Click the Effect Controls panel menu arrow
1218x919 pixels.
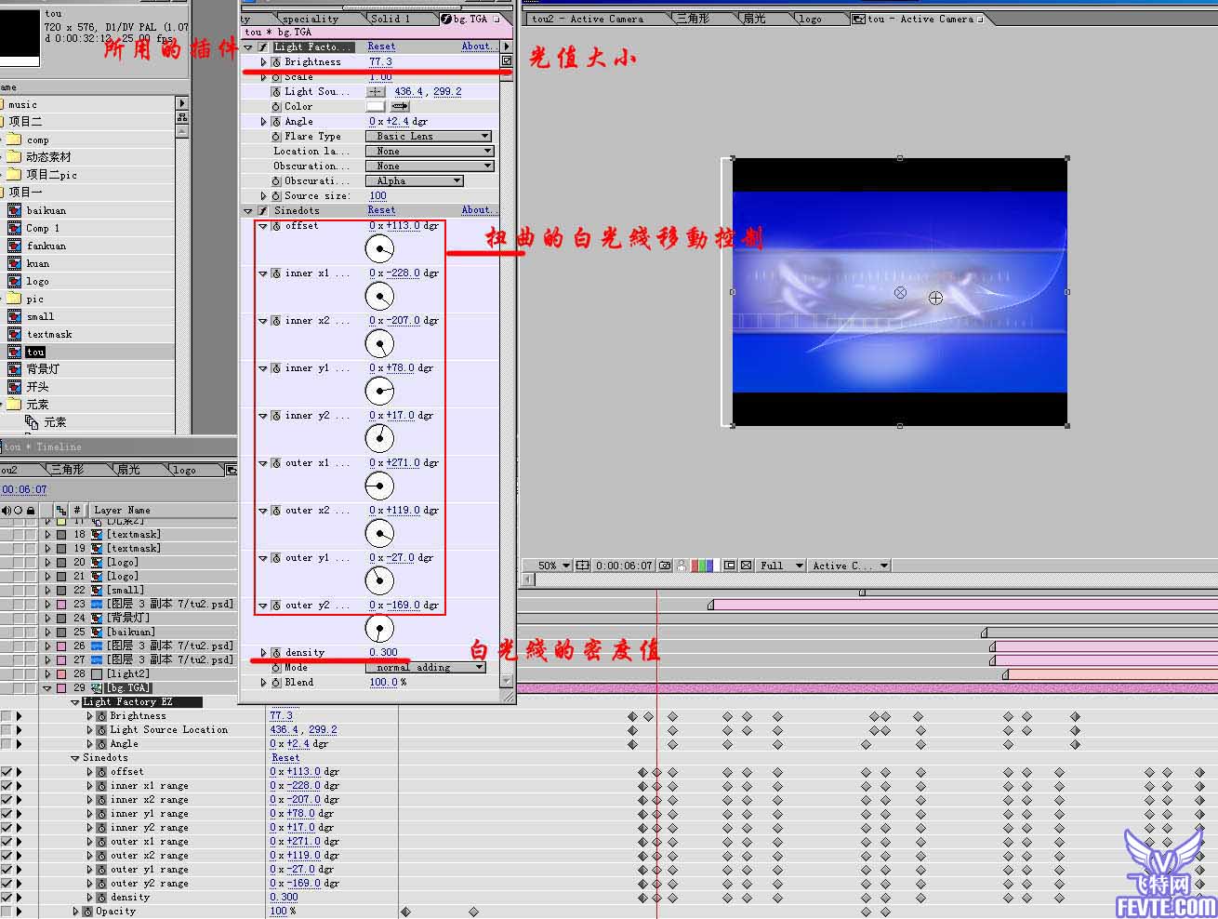point(507,47)
